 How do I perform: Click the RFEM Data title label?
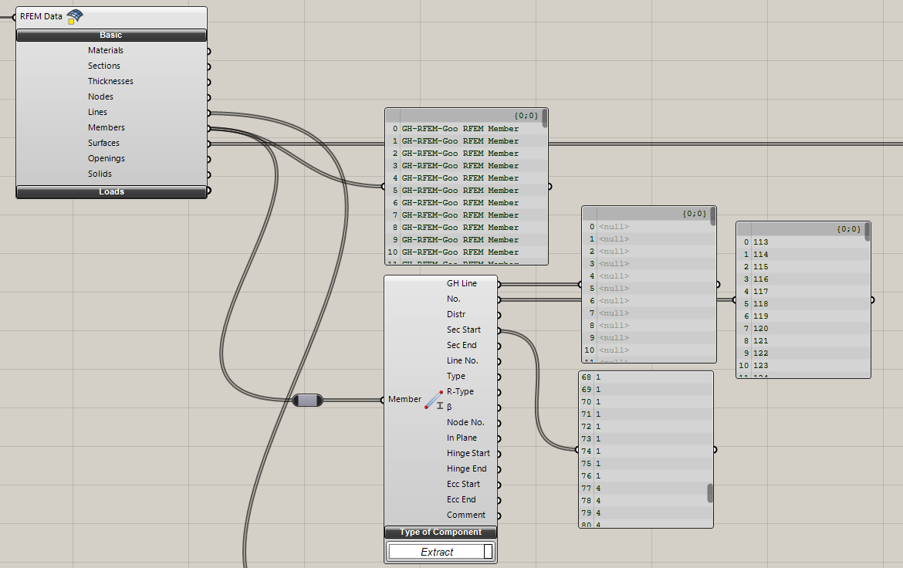(41, 17)
